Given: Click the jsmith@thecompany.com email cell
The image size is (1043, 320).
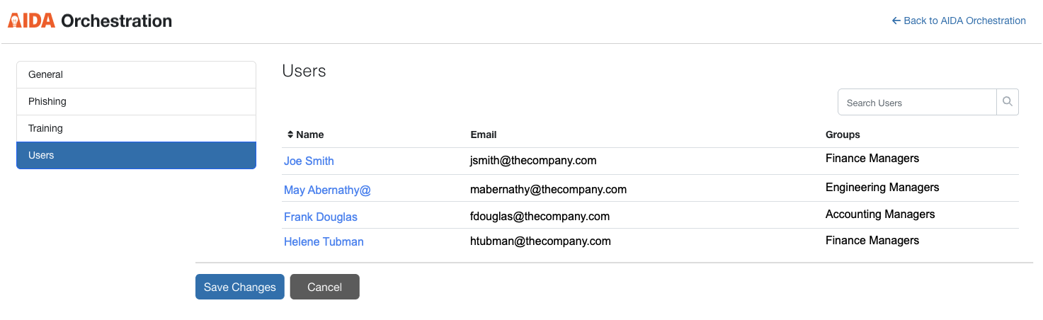Looking at the screenshot, I should tap(533, 160).
